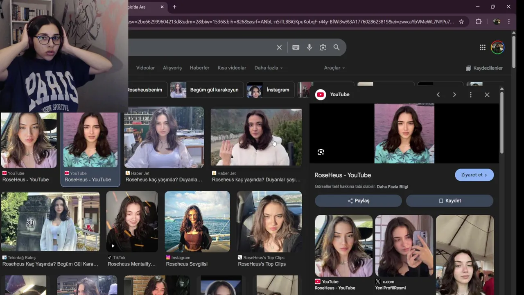The width and height of the screenshot is (524, 295).
Task: Switch to Kısa videolar tab
Action: tap(232, 68)
